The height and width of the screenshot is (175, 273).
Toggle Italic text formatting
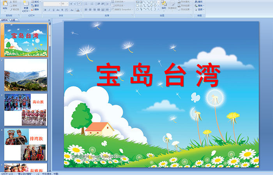coord(50,10)
